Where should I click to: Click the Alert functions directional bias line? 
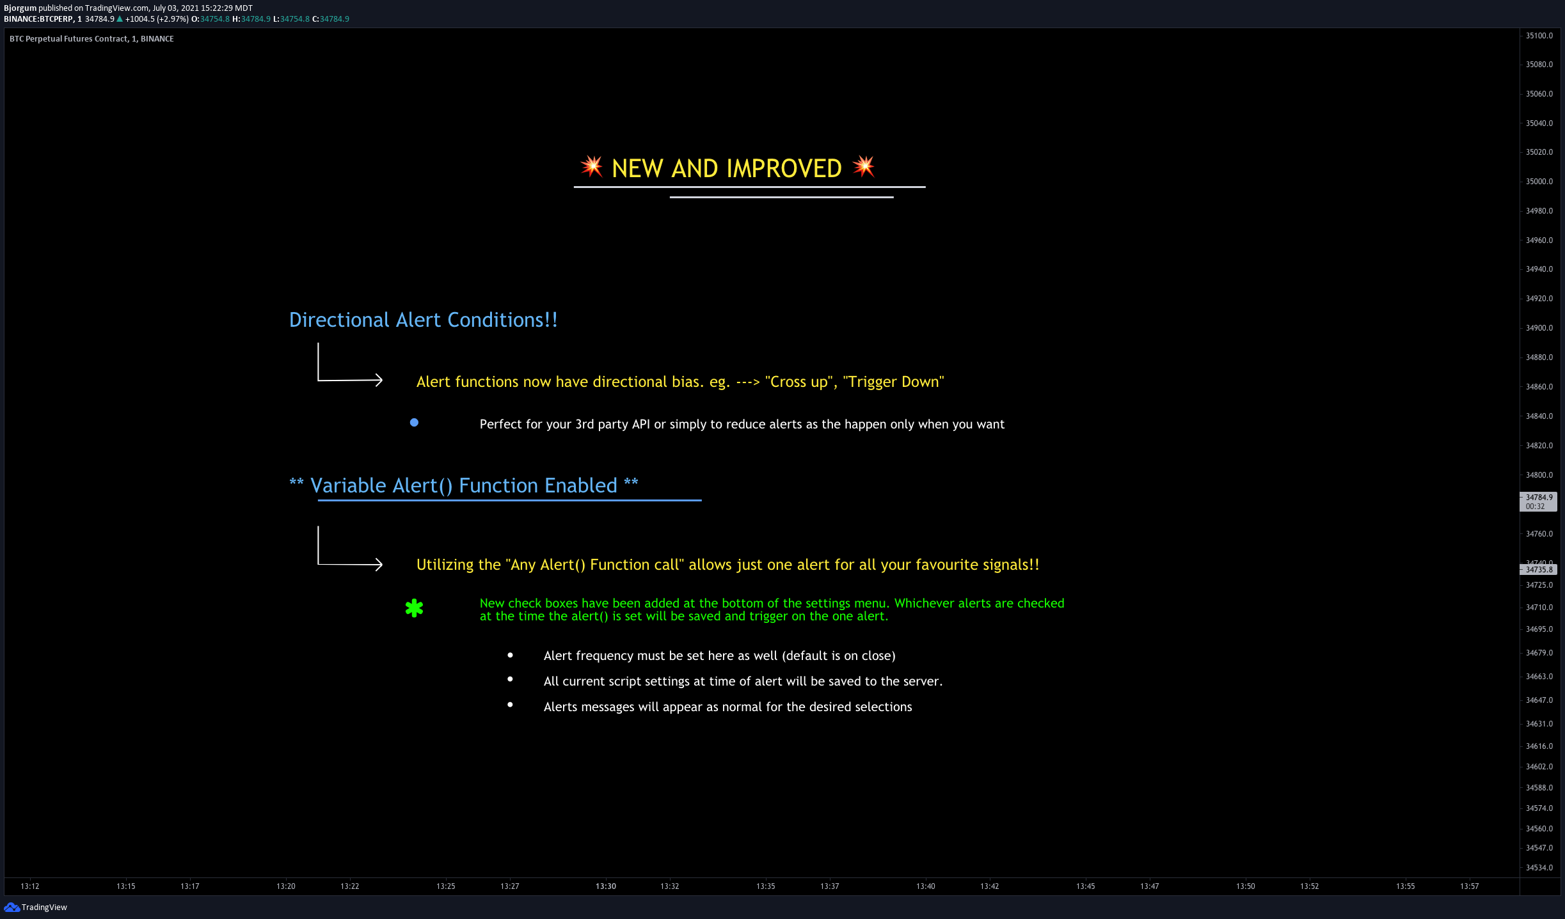(680, 382)
